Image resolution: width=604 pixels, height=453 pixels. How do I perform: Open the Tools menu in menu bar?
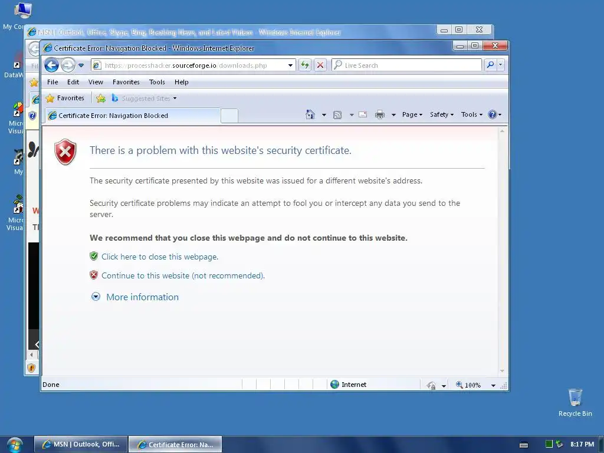pos(157,82)
